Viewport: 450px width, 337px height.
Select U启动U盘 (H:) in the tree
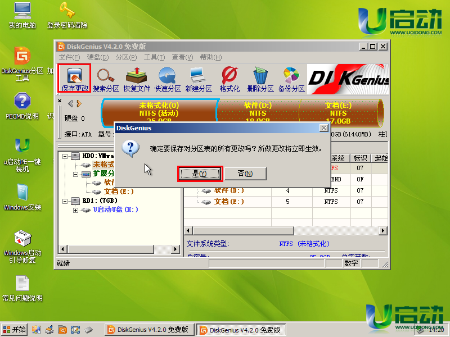116,210
